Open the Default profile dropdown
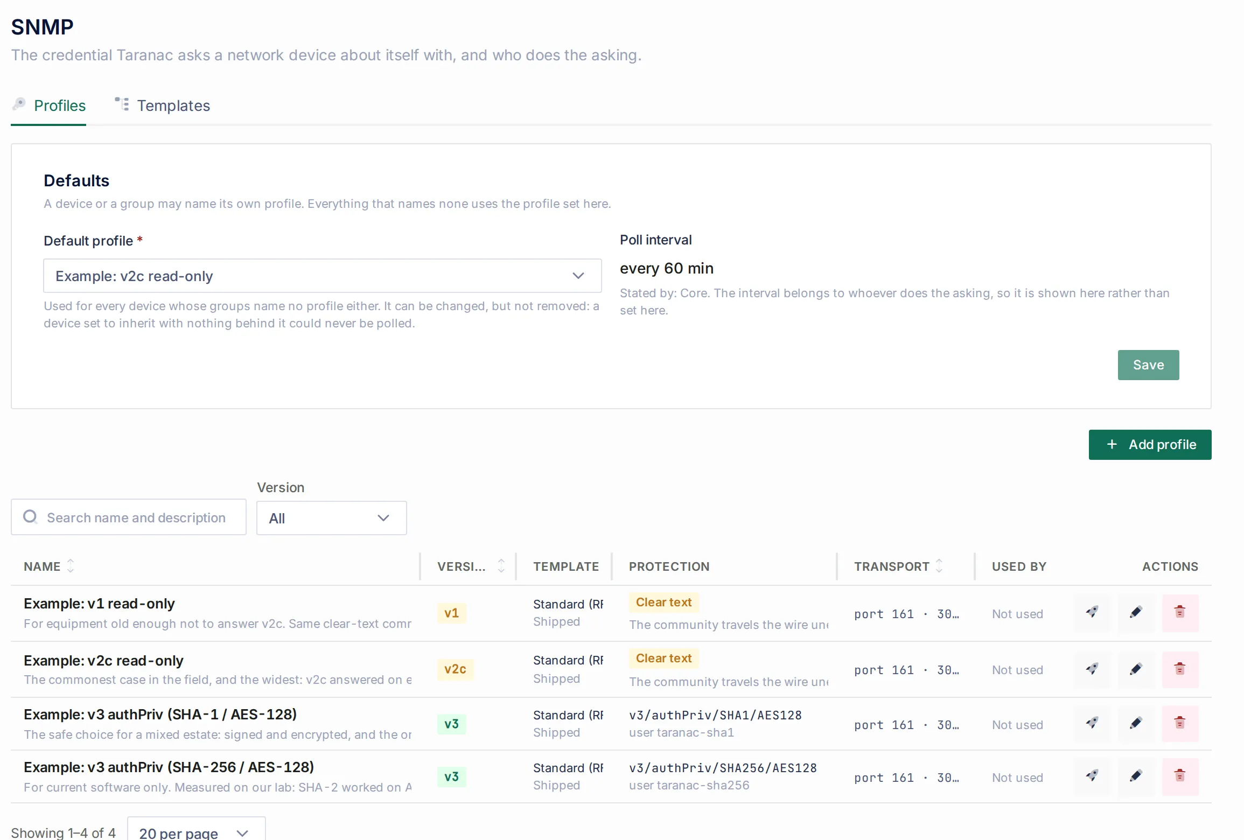 323,276
